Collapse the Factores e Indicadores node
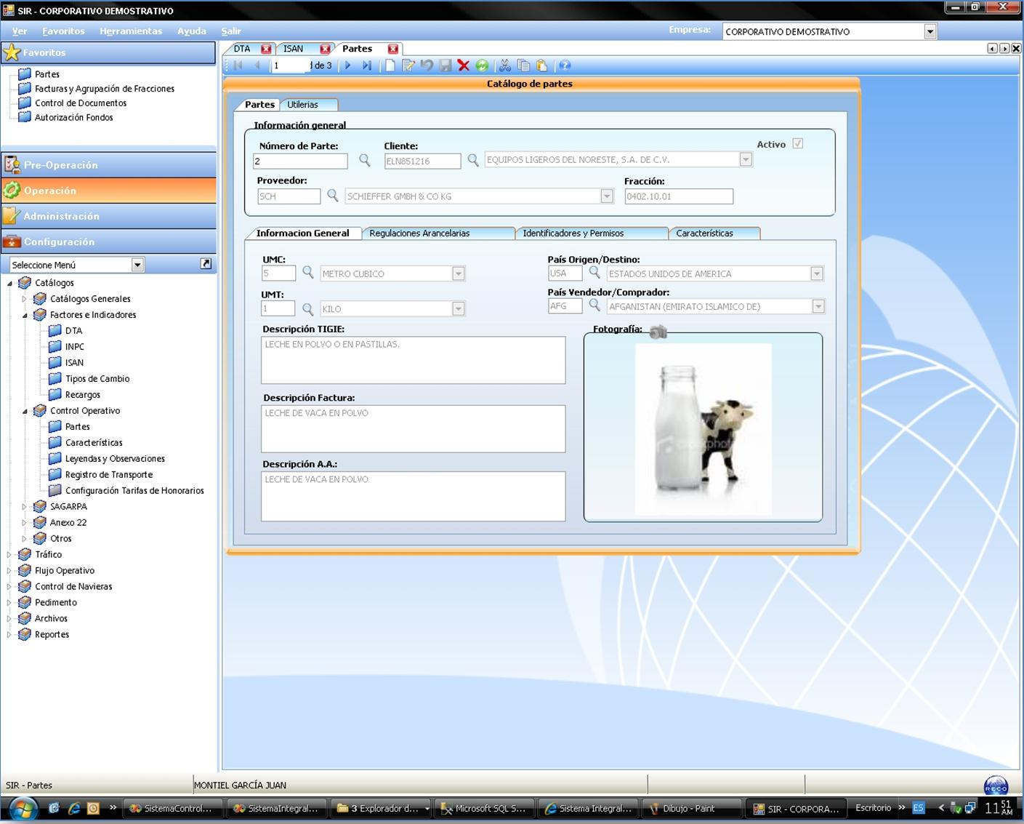The image size is (1024, 824). [25, 316]
